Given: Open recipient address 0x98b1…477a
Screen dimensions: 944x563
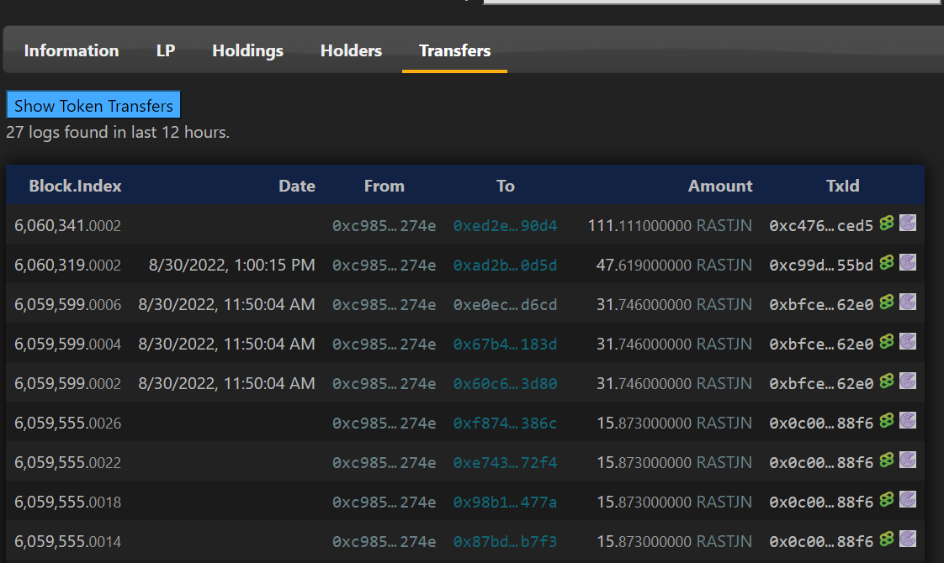Looking at the screenshot, I should 505,502.
